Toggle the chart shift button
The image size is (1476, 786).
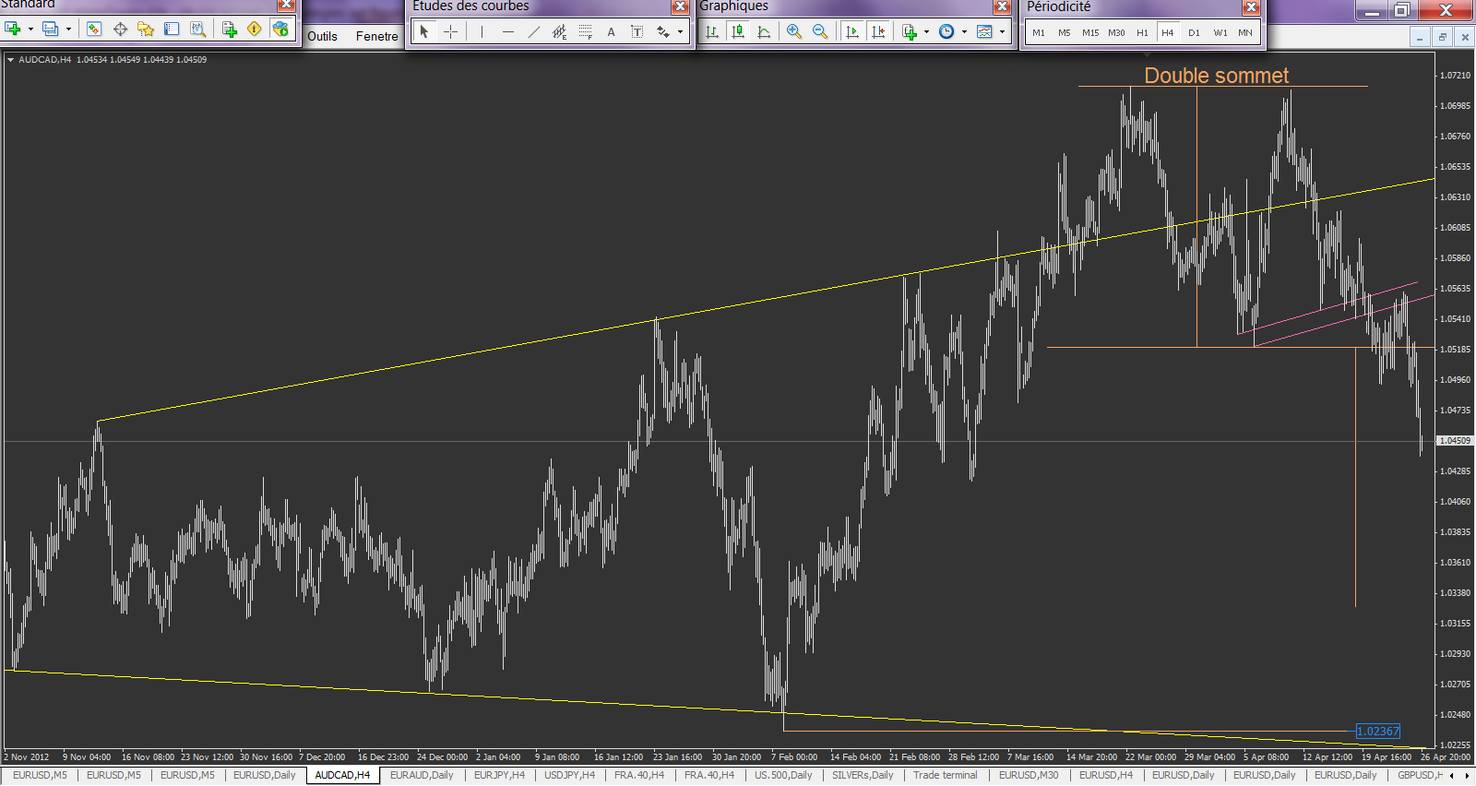pos(878,31)
